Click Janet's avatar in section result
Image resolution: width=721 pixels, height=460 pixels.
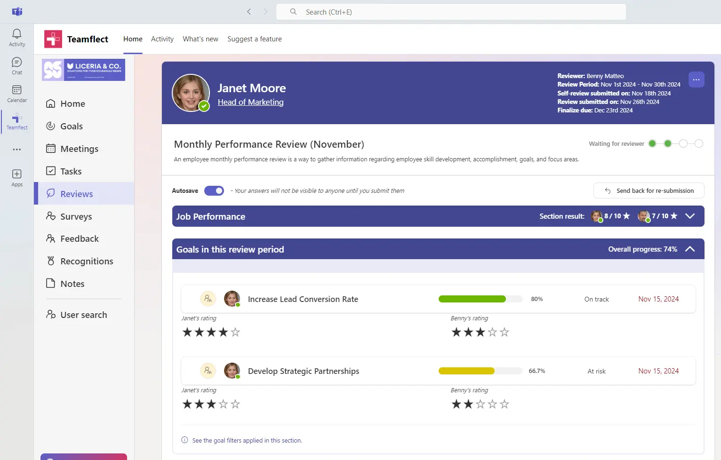(x=597, y=216)
